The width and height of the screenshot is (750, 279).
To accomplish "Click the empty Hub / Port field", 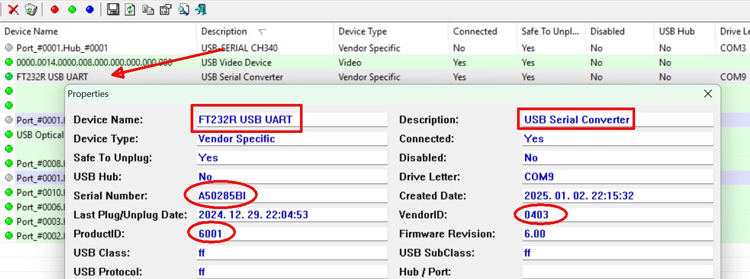I will pos(618,272).
